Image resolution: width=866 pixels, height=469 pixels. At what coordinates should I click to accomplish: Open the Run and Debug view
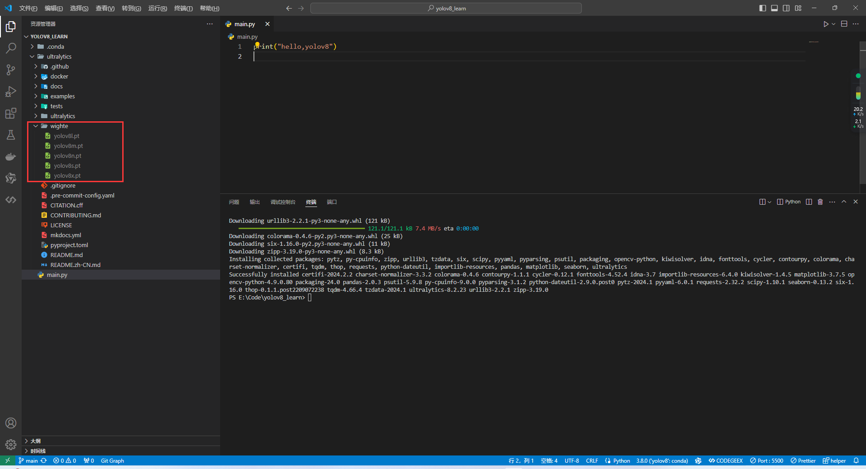tap(11, 92)
